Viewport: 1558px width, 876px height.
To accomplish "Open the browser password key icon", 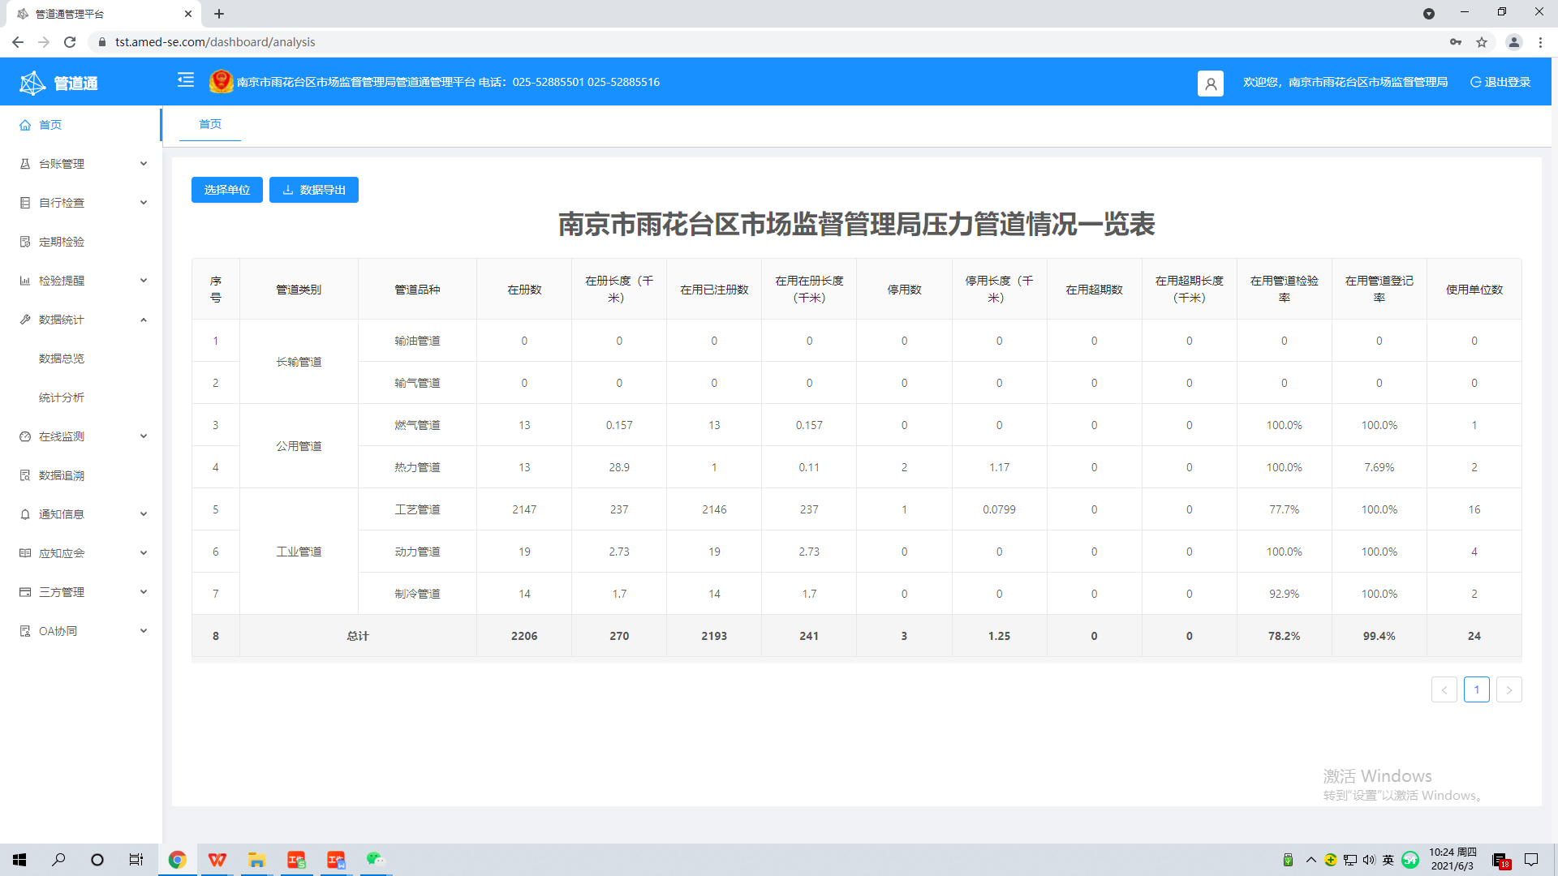I will coord(1456,42).
